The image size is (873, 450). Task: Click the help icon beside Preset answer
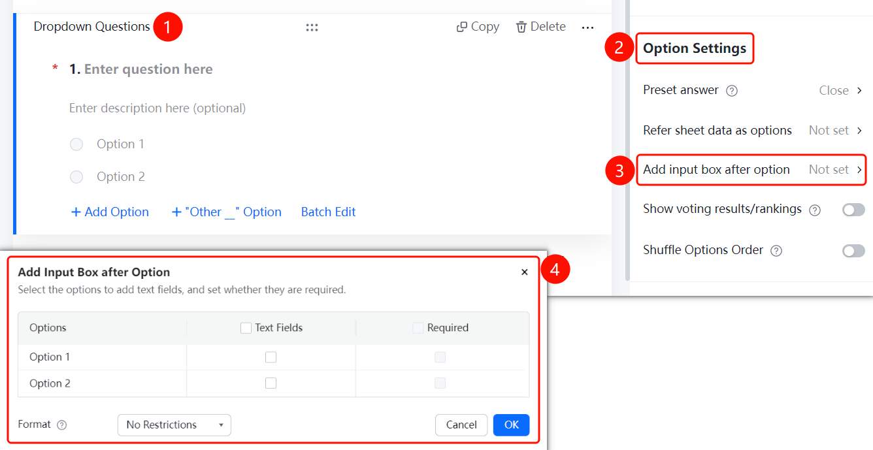pos(732,91)
